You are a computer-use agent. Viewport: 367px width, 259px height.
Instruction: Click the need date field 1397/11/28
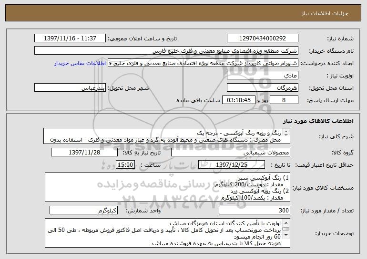click(x=84, y=153)
